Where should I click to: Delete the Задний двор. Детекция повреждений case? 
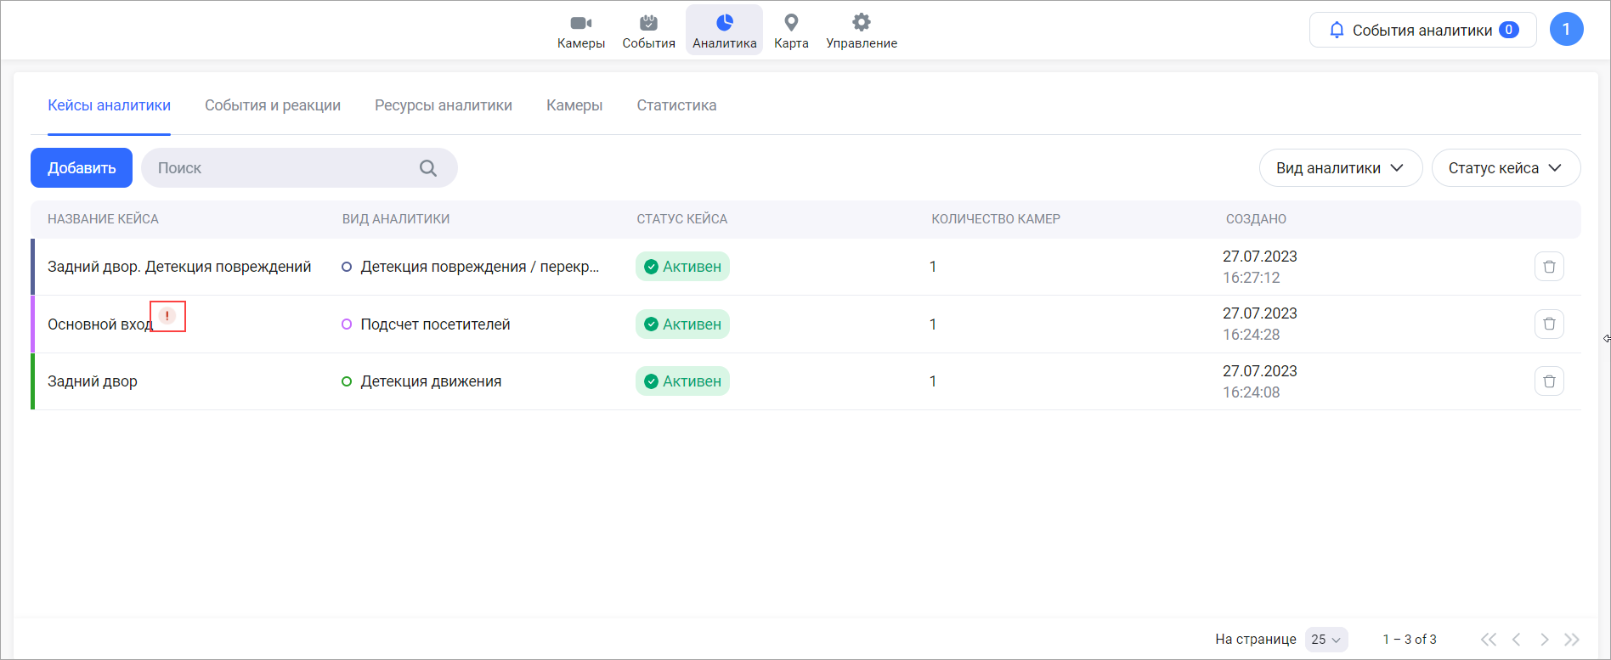(x=1549, y=267)
